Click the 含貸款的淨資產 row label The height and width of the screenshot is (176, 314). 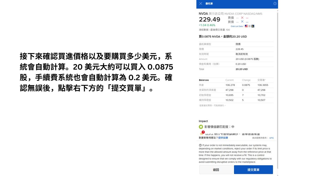(x=208, y=90)
